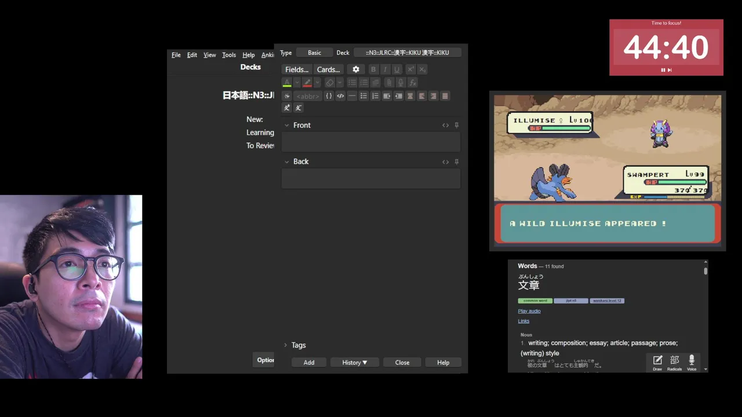Toggle sticky pin on Front field
The height and width of the screenshot is (417, 742).
click(x=457, y=125)
